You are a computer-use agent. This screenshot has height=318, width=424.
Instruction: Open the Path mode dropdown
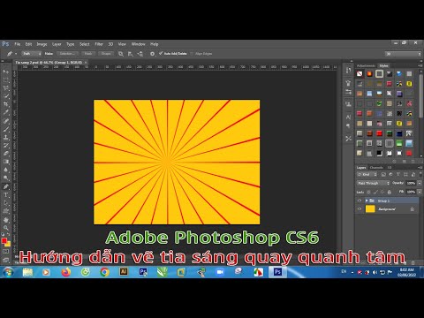click(x=32, y=54)
